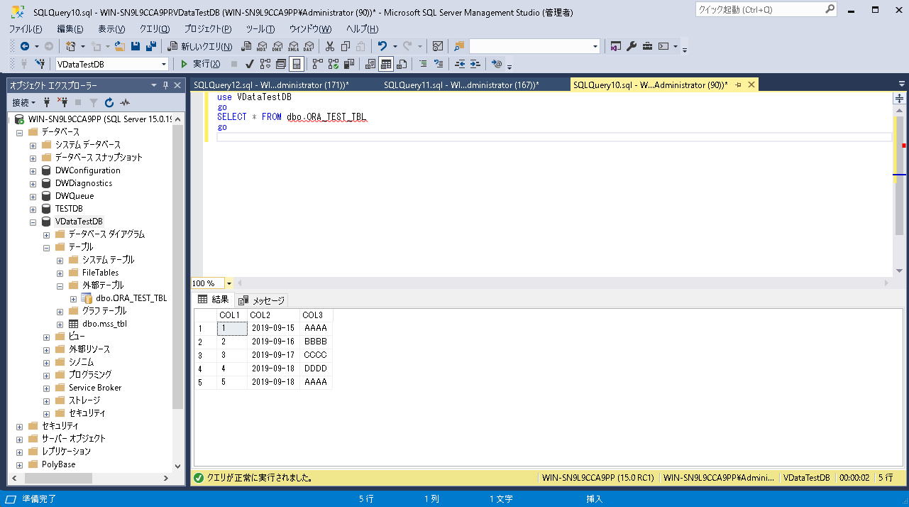Switch to the SQLQuery11.sql tab
The height and width of the screenshot is (507, 909).
pos(461,85)
